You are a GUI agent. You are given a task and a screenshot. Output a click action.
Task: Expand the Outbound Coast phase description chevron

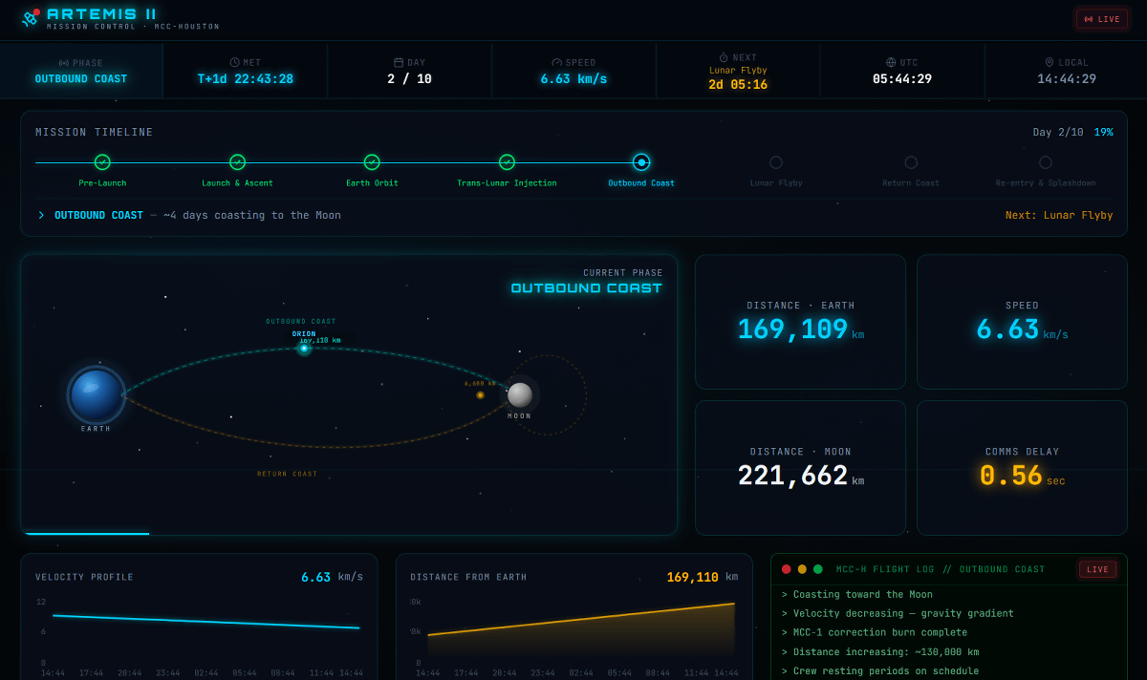pos(41,216)
